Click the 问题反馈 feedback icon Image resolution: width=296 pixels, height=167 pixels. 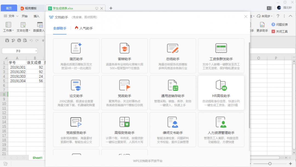(x=273, y=25)
